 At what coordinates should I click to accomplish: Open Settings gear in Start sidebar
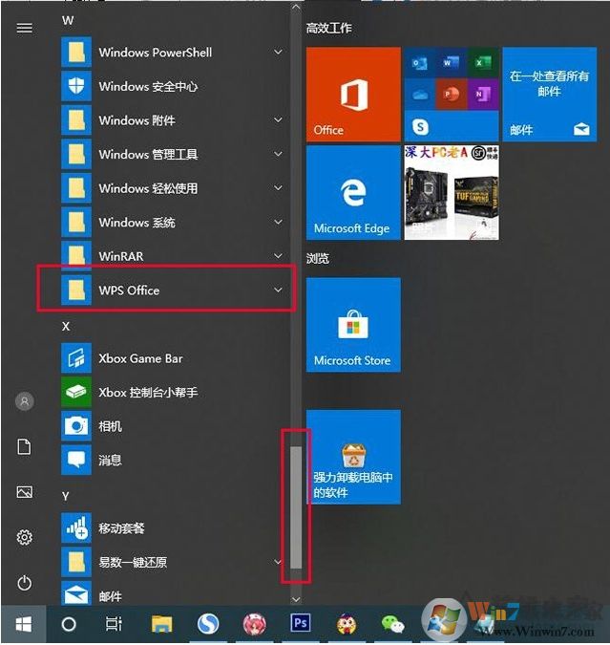point(24,537)
